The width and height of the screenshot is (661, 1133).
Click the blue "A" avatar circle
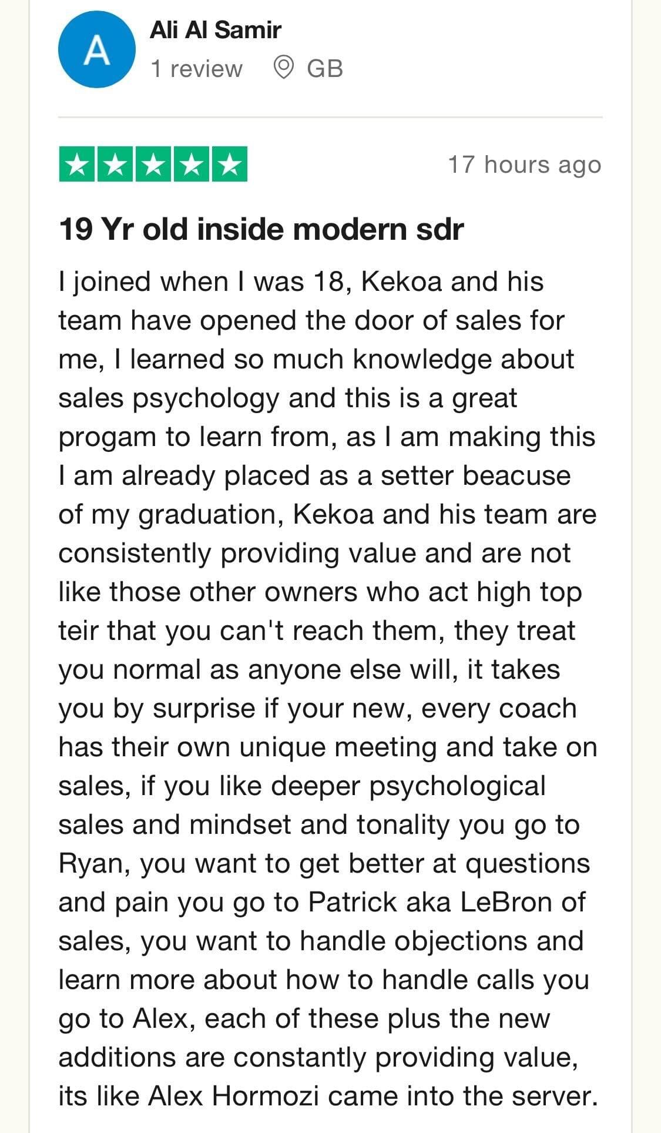tap(96, 50)
